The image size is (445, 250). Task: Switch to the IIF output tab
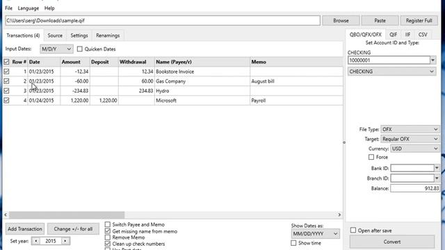pos(408,35)
